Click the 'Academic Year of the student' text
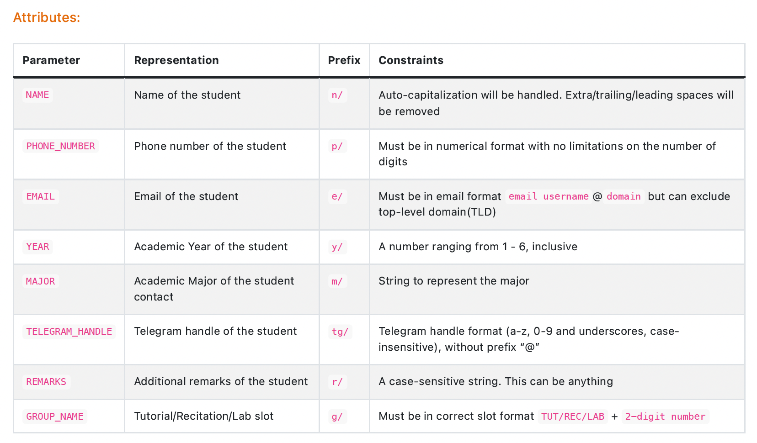Viewport: 757px width, 443px height. coord(211,247)
